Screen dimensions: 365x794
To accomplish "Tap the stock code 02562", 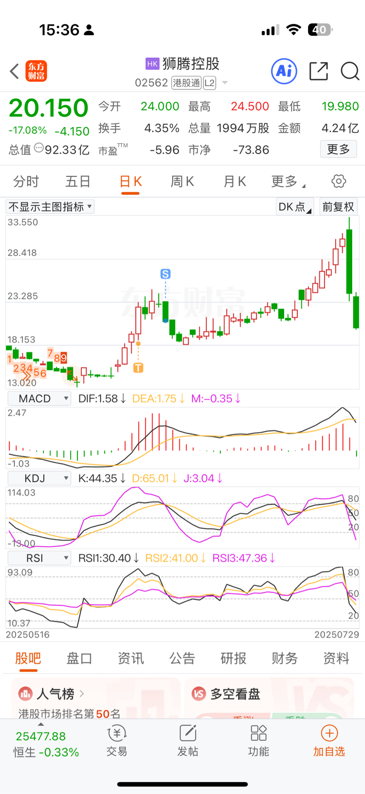I will point(151,83).
